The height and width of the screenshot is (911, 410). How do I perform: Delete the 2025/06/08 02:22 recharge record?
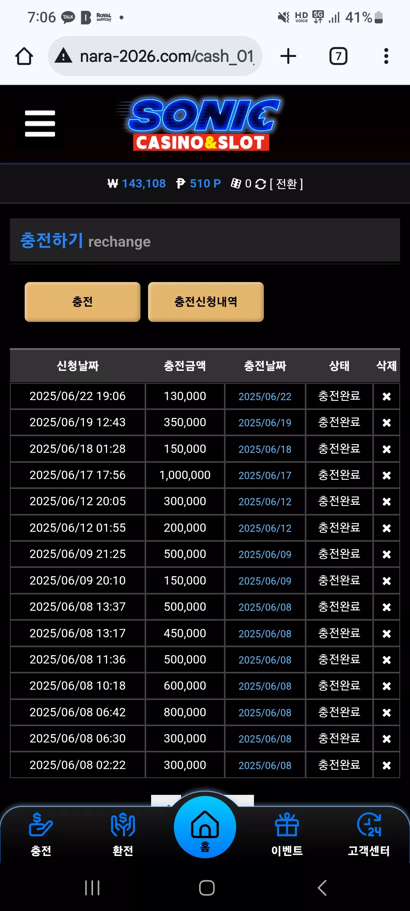tap(386, 765)
